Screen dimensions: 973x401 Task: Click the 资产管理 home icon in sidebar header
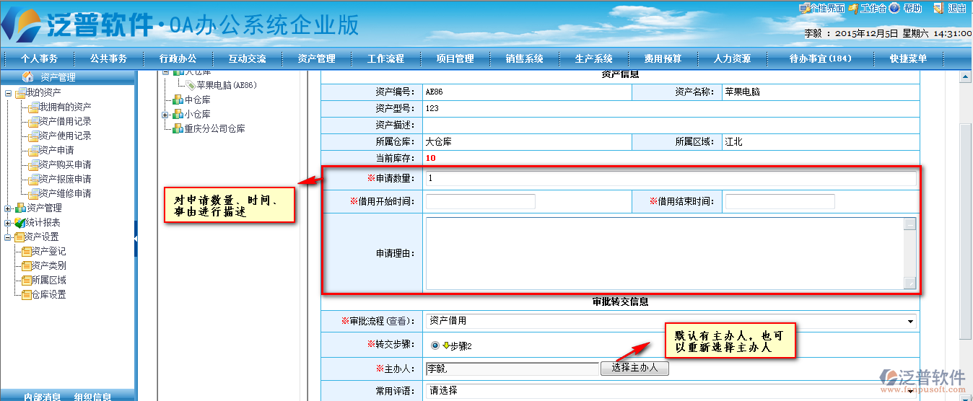pyautogui.click(x=28, y=76)
